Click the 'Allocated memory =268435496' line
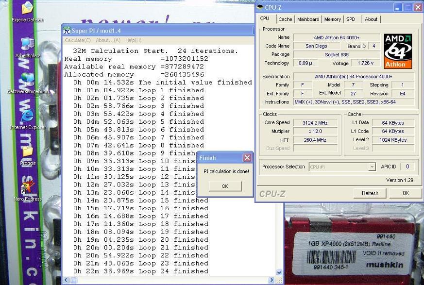 (134, 74)
